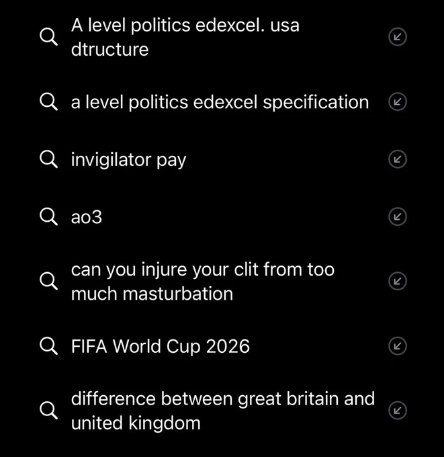Tap the fill arrow next to 'invigilator pay'
This screenshot has width=444, height=457.
click(398, 159)
